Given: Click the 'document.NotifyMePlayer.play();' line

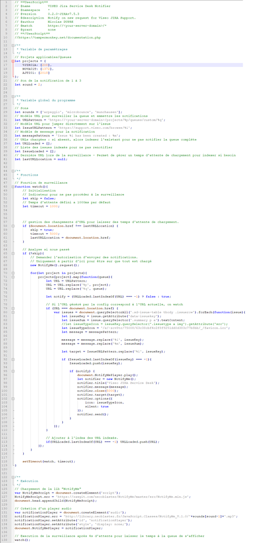Looking at the screenshot, I should point(107,376).
